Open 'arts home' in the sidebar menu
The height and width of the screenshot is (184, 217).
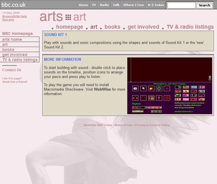coord(19,39)
